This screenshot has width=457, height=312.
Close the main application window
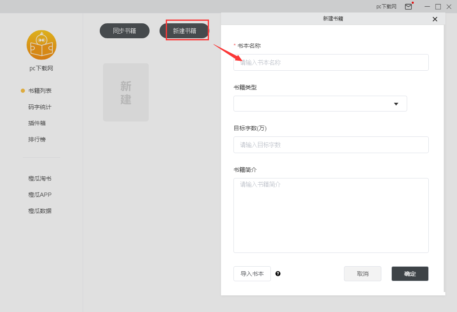[449, 6]
